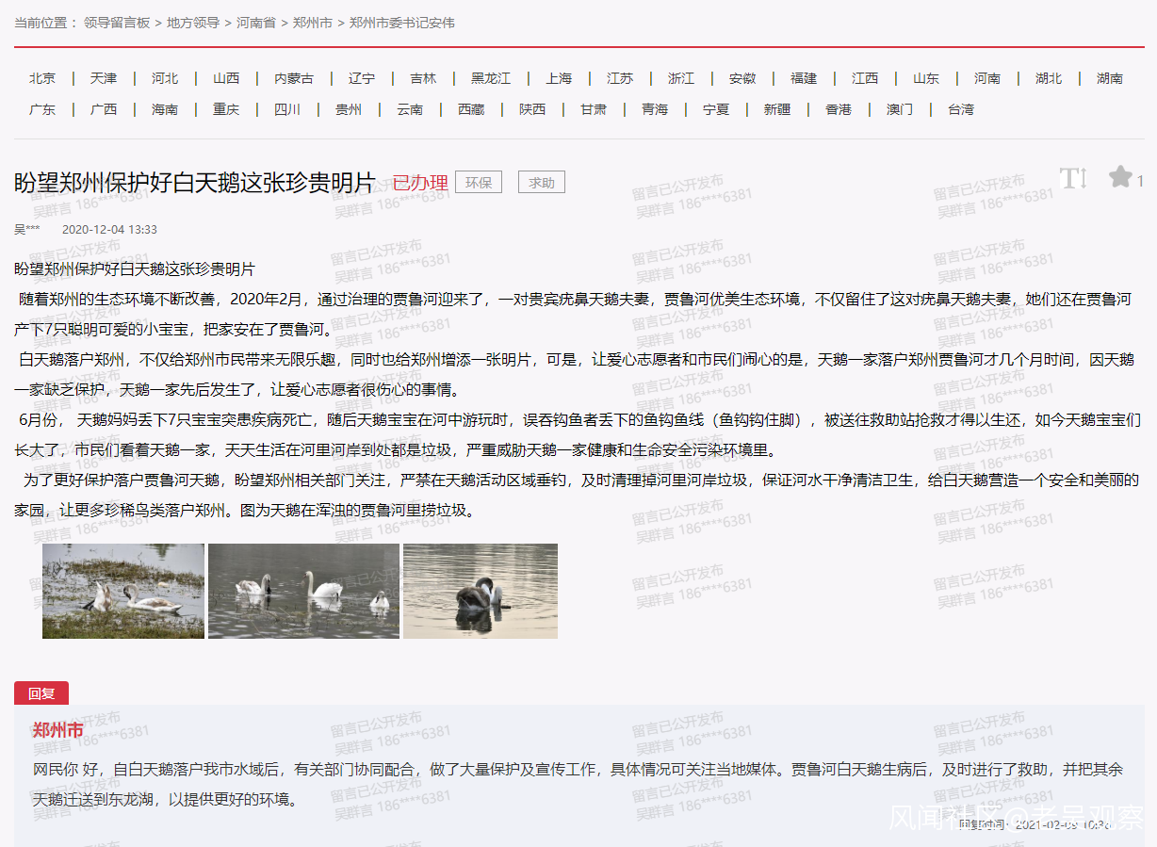Screen dimensions: 1157x847
Task: Select the 江苏 province link
Action: pos(620,78)
